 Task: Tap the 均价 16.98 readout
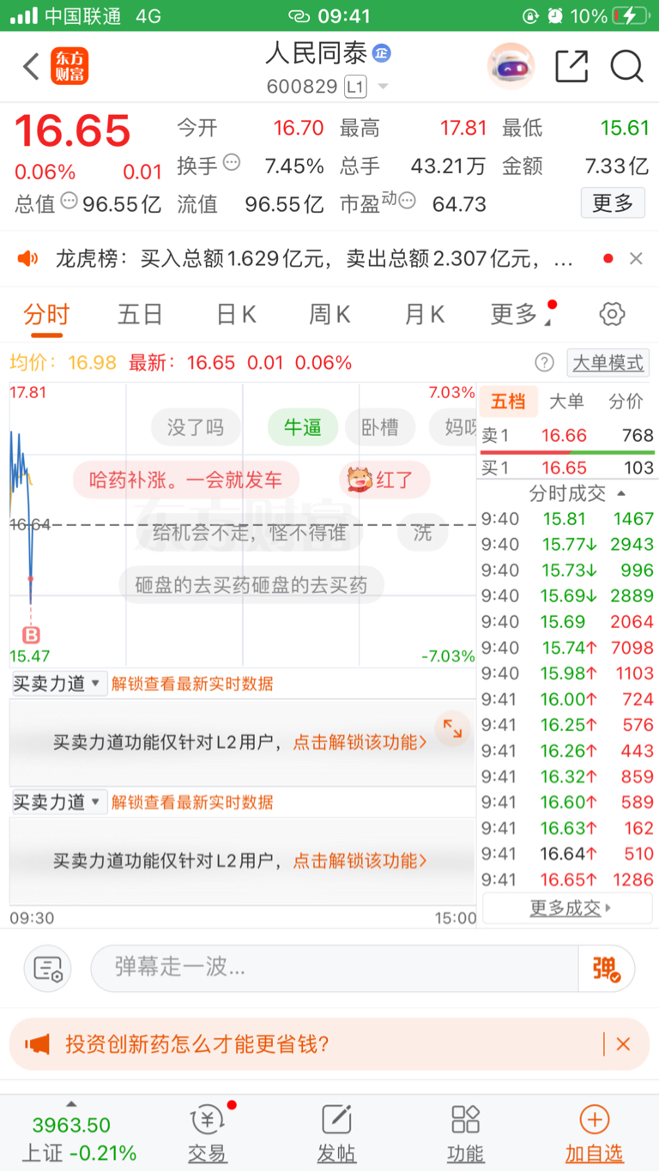[63, 362]
